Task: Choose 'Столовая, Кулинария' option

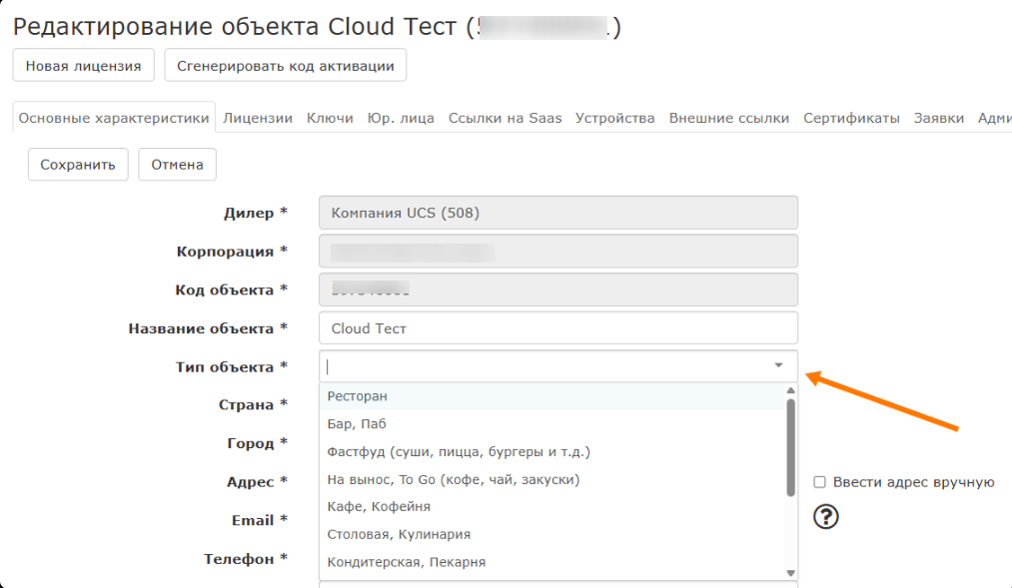Action: (x=399, y=535)
